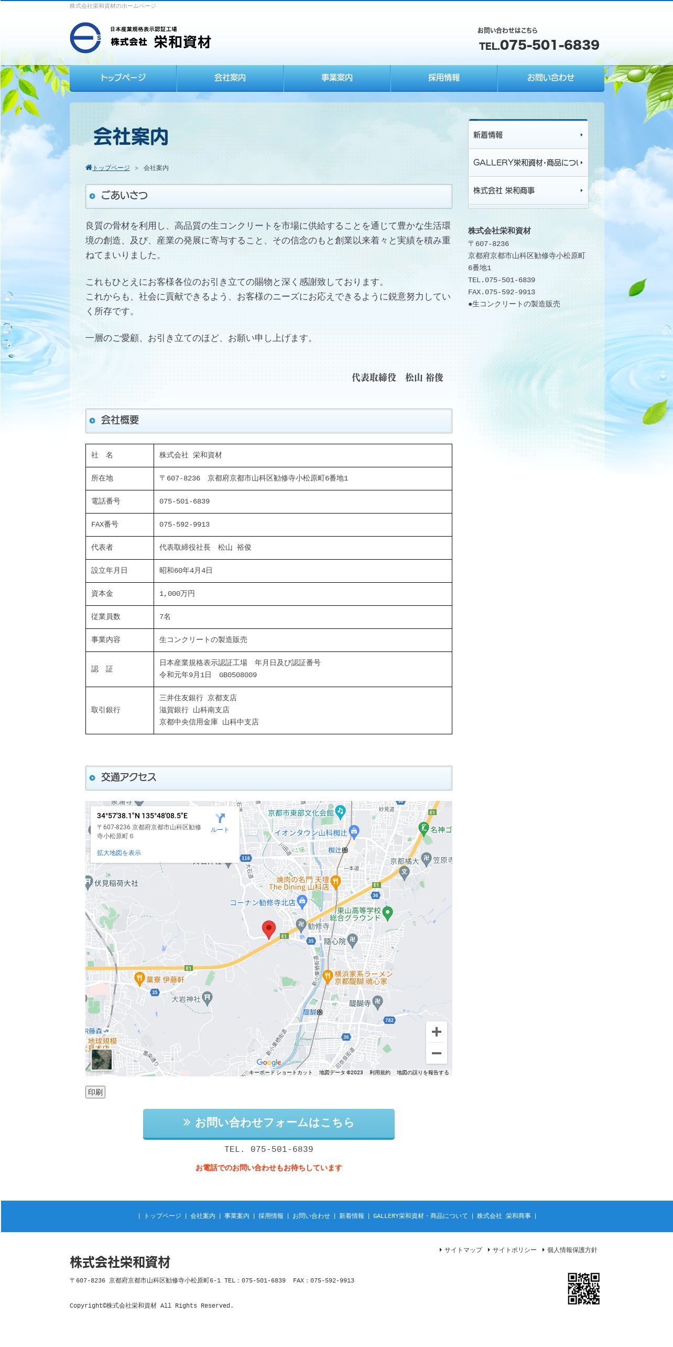Click the トップページ breadcrumb link
673x1347 pixels.
(x=111, y=168)
